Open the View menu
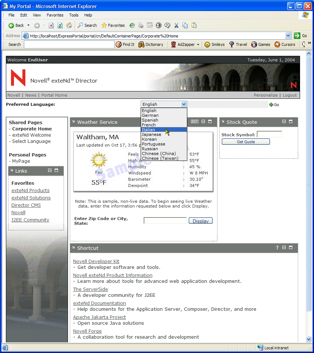 tap(37, 15)
